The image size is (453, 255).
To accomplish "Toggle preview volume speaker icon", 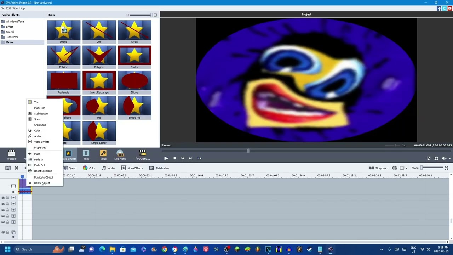I will click(x=444, y=158).
